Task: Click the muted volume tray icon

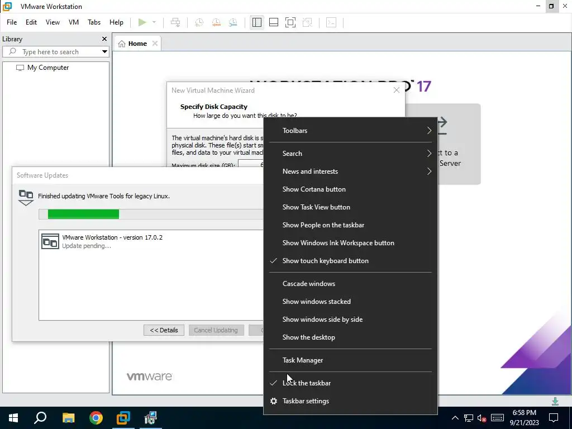Action: coord(482,418)
